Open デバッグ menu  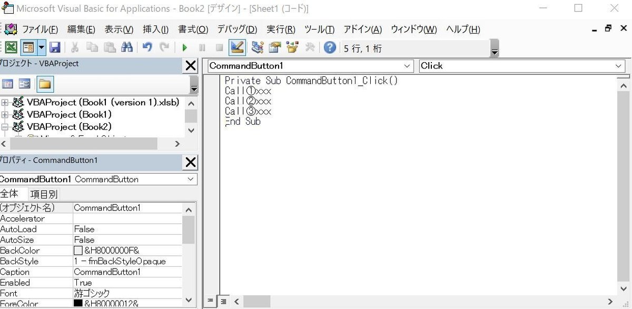[237, 29]
